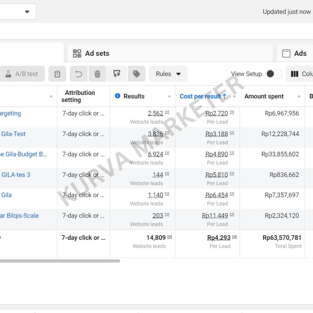The image size is (313, 313).
Task: Click the Rp3,188 cost per lead
Action: pyautogui.click(x=217, y=134)
